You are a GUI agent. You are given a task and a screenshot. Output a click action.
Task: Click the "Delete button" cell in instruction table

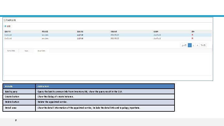tap(19, 102)
